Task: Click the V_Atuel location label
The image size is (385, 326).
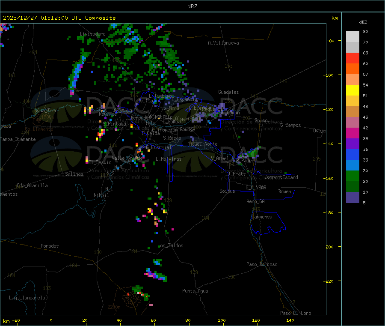Action: point(220,159)
